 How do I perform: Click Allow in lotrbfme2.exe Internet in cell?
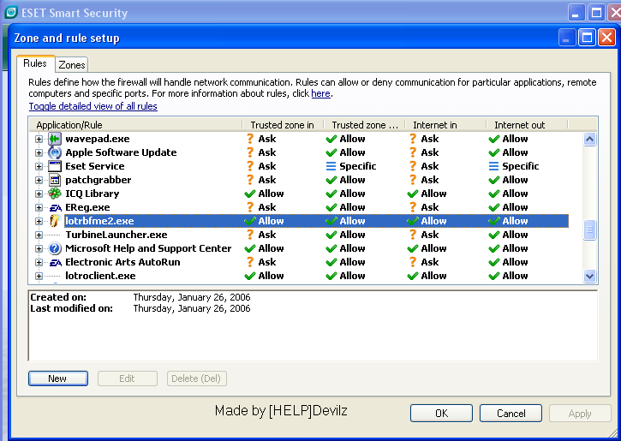coord(433,221)
